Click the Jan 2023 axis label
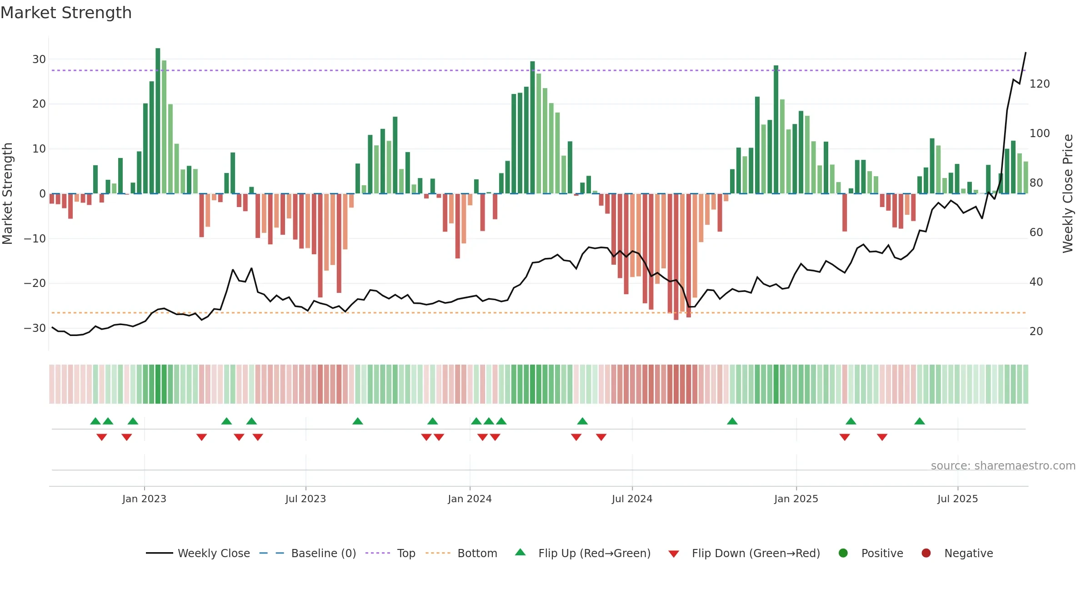 [x=144, y=499]
